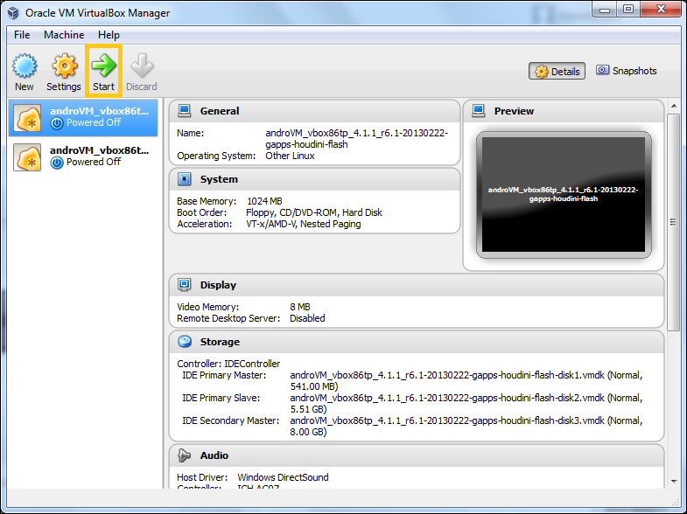Screen dimensions: 687x514
Task: Open the System section header
Action: 314,179
